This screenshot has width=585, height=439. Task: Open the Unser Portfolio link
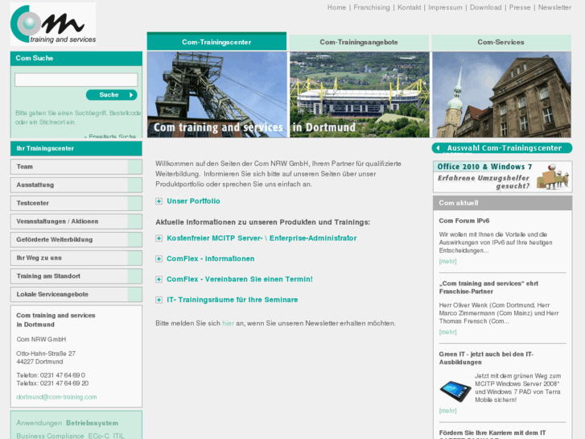[193, 201]
